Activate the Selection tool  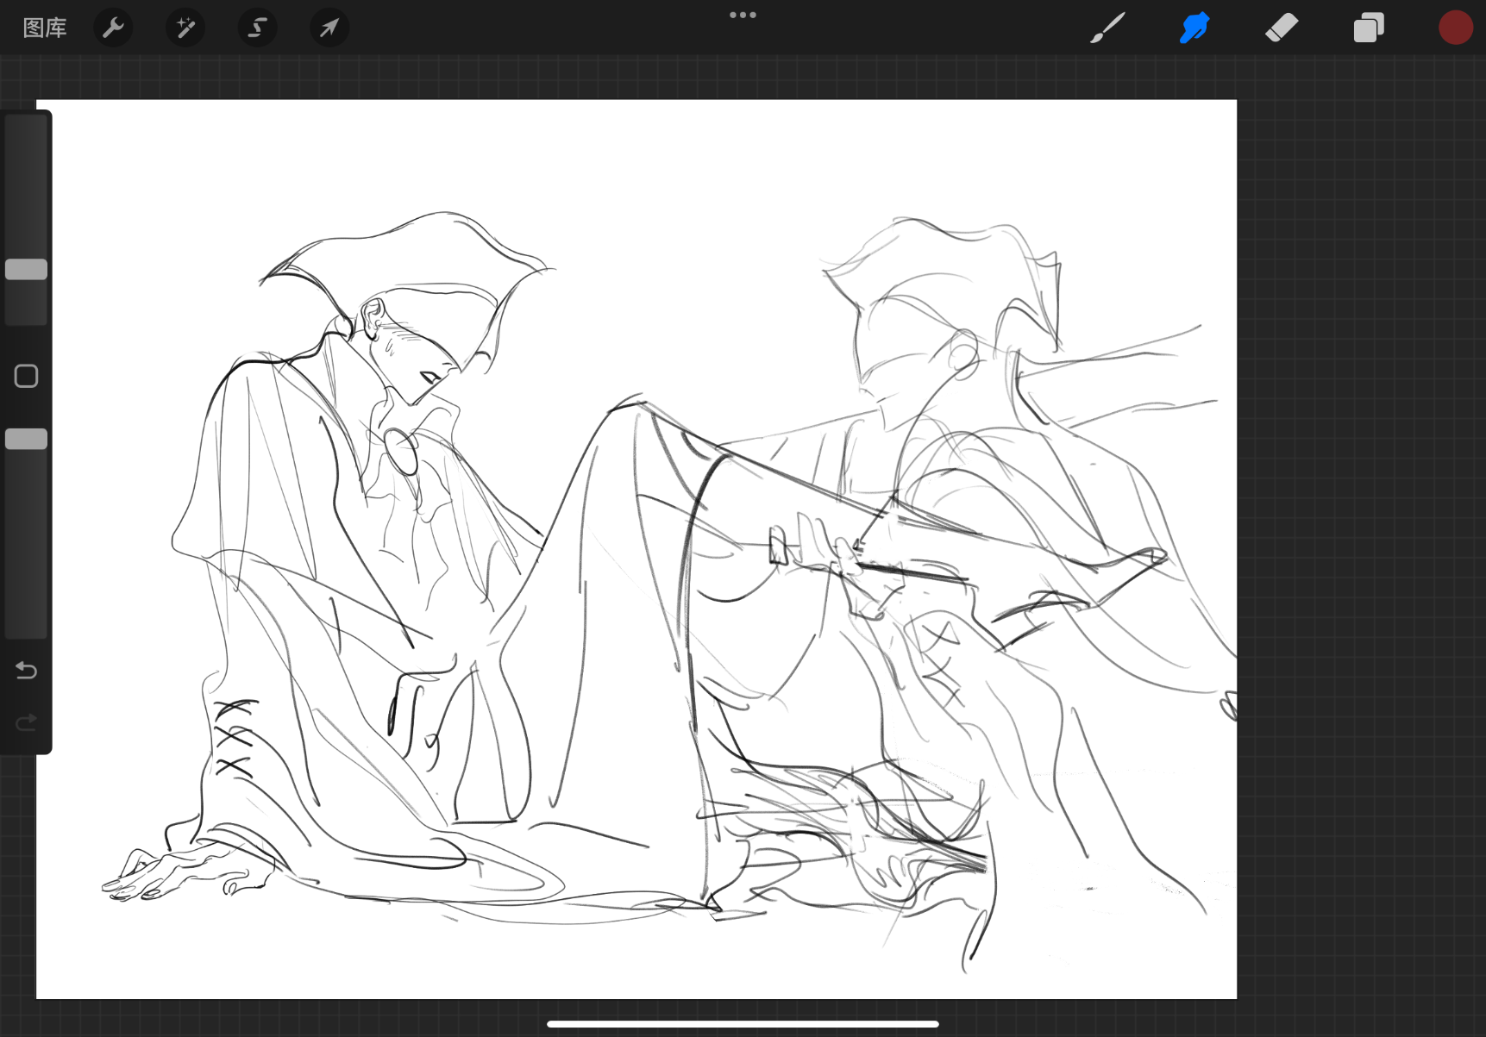257,28
